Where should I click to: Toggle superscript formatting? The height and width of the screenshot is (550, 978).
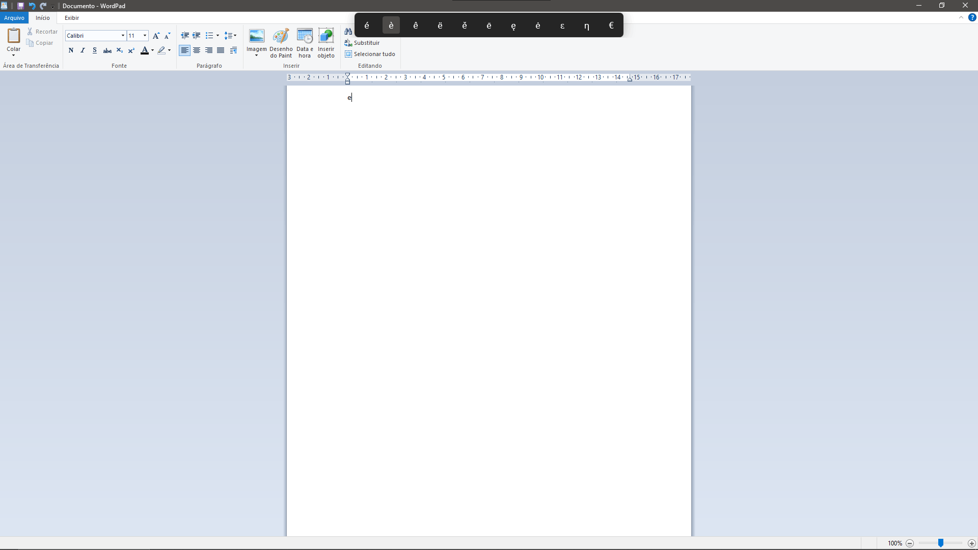(x=131, y=50)
